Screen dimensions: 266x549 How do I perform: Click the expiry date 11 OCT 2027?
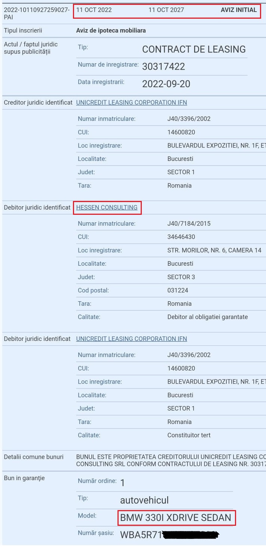pos(166,10)
